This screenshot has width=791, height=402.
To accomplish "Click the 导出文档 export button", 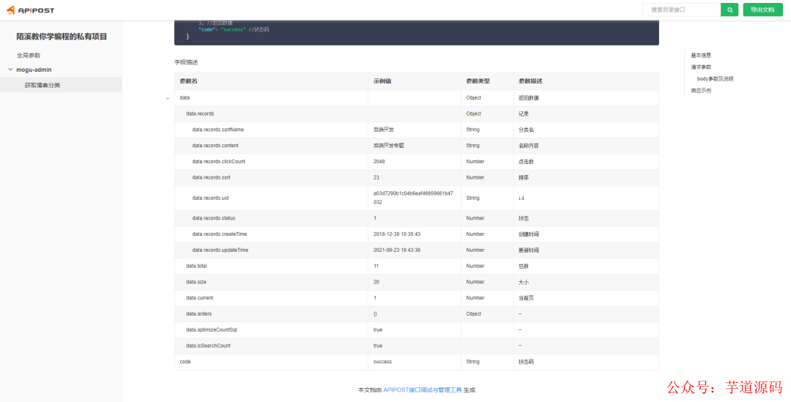I will [762, 10].
